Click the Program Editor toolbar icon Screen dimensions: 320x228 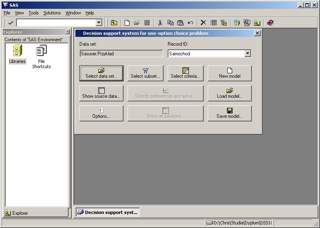[247, 22]
